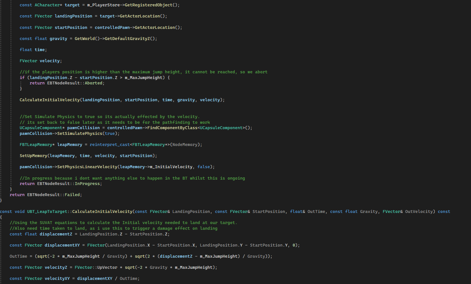Place cursor on the gravity variable
The height and width of the screenshot is (284, 471).
point(58,38)
